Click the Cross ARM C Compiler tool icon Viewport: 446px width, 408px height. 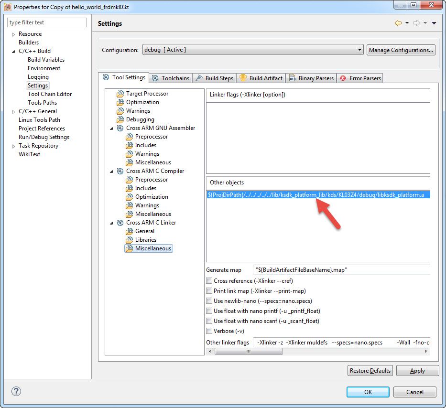pos(120,171)
